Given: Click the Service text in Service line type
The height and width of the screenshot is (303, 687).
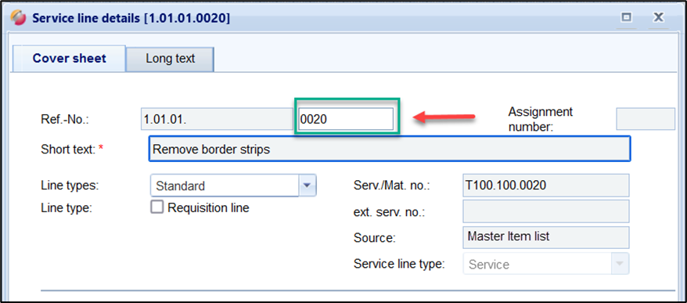Looking at the screenshot, I should (x=489, y=265).
